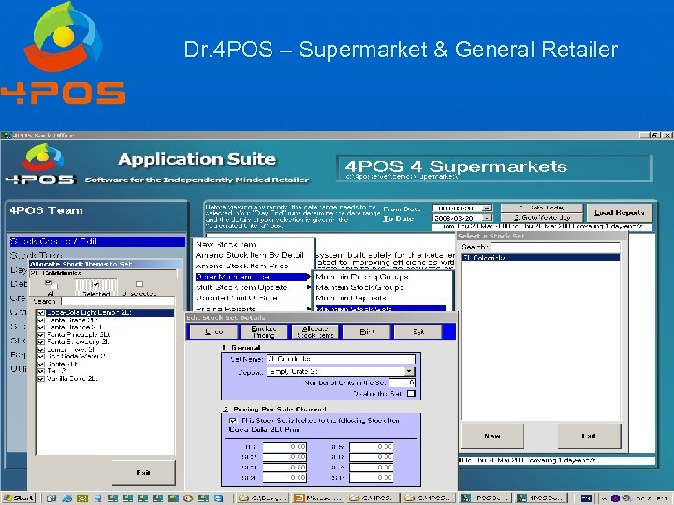This screenshot has width=674, height=505.
Task: Open the From Date dropdown
Action: pos(487,209)
